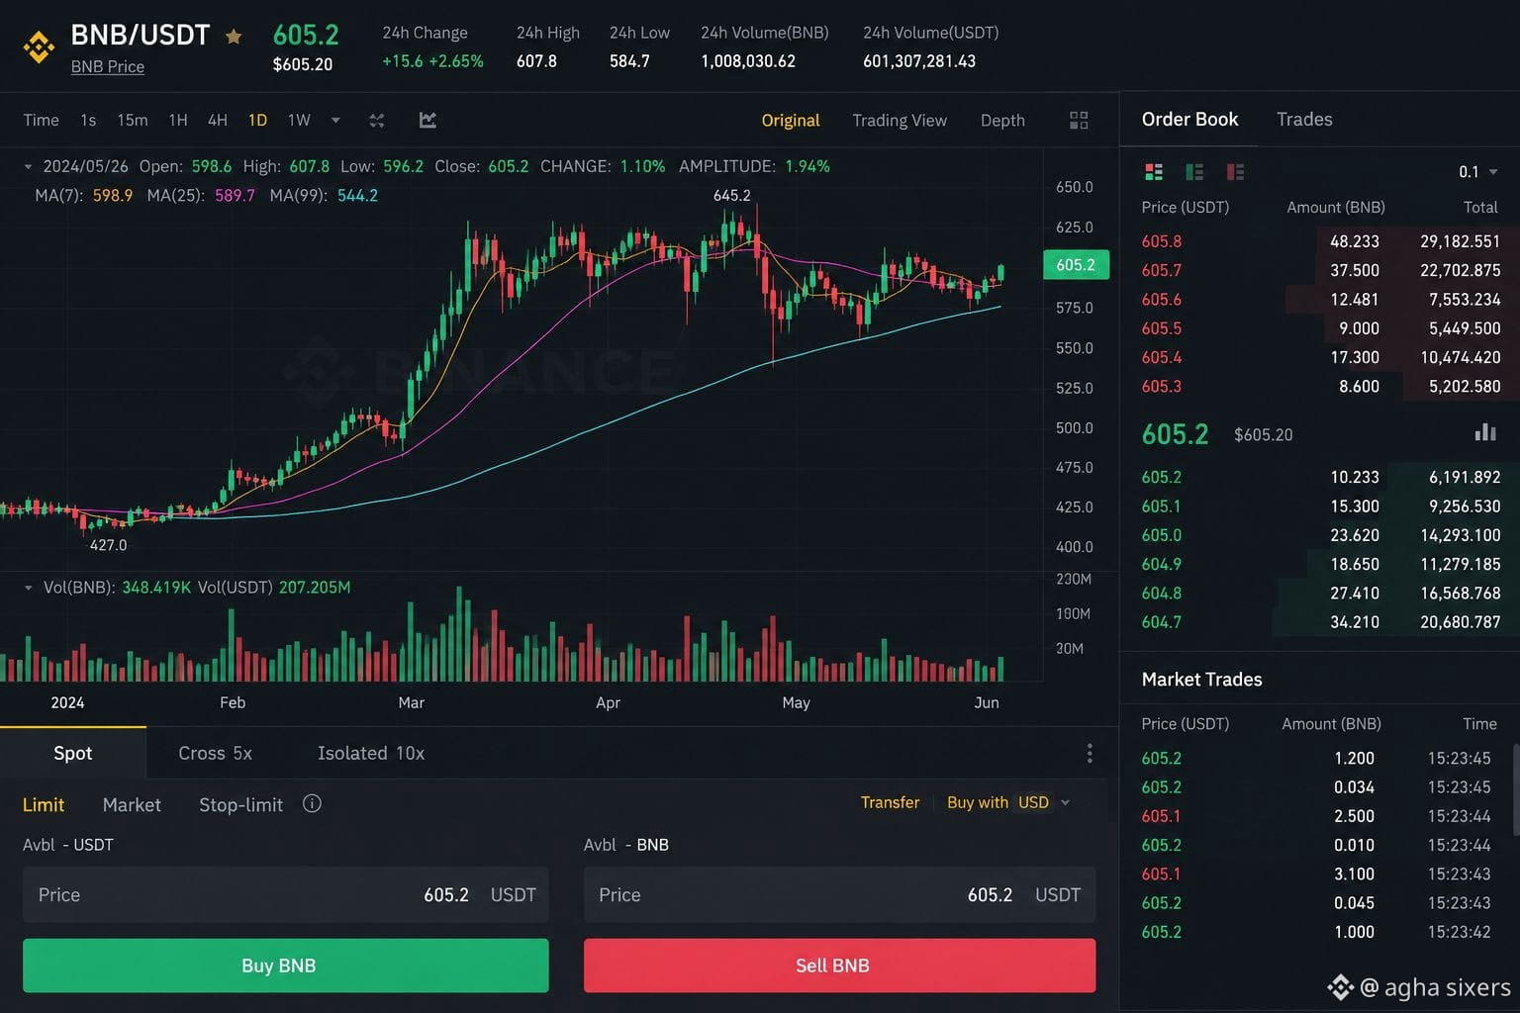Expand more time intervals dropdown arrow

[x=335, y=121]
